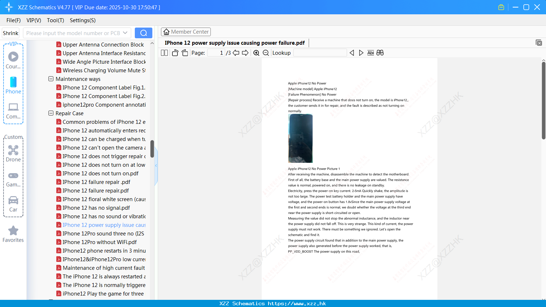546x307 pixels.
Task: Open Wireless Charging Volume Mute file
Action: tap(101, 70)
